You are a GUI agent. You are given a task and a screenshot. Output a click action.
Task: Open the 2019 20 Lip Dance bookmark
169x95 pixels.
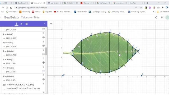coord(117,12)
